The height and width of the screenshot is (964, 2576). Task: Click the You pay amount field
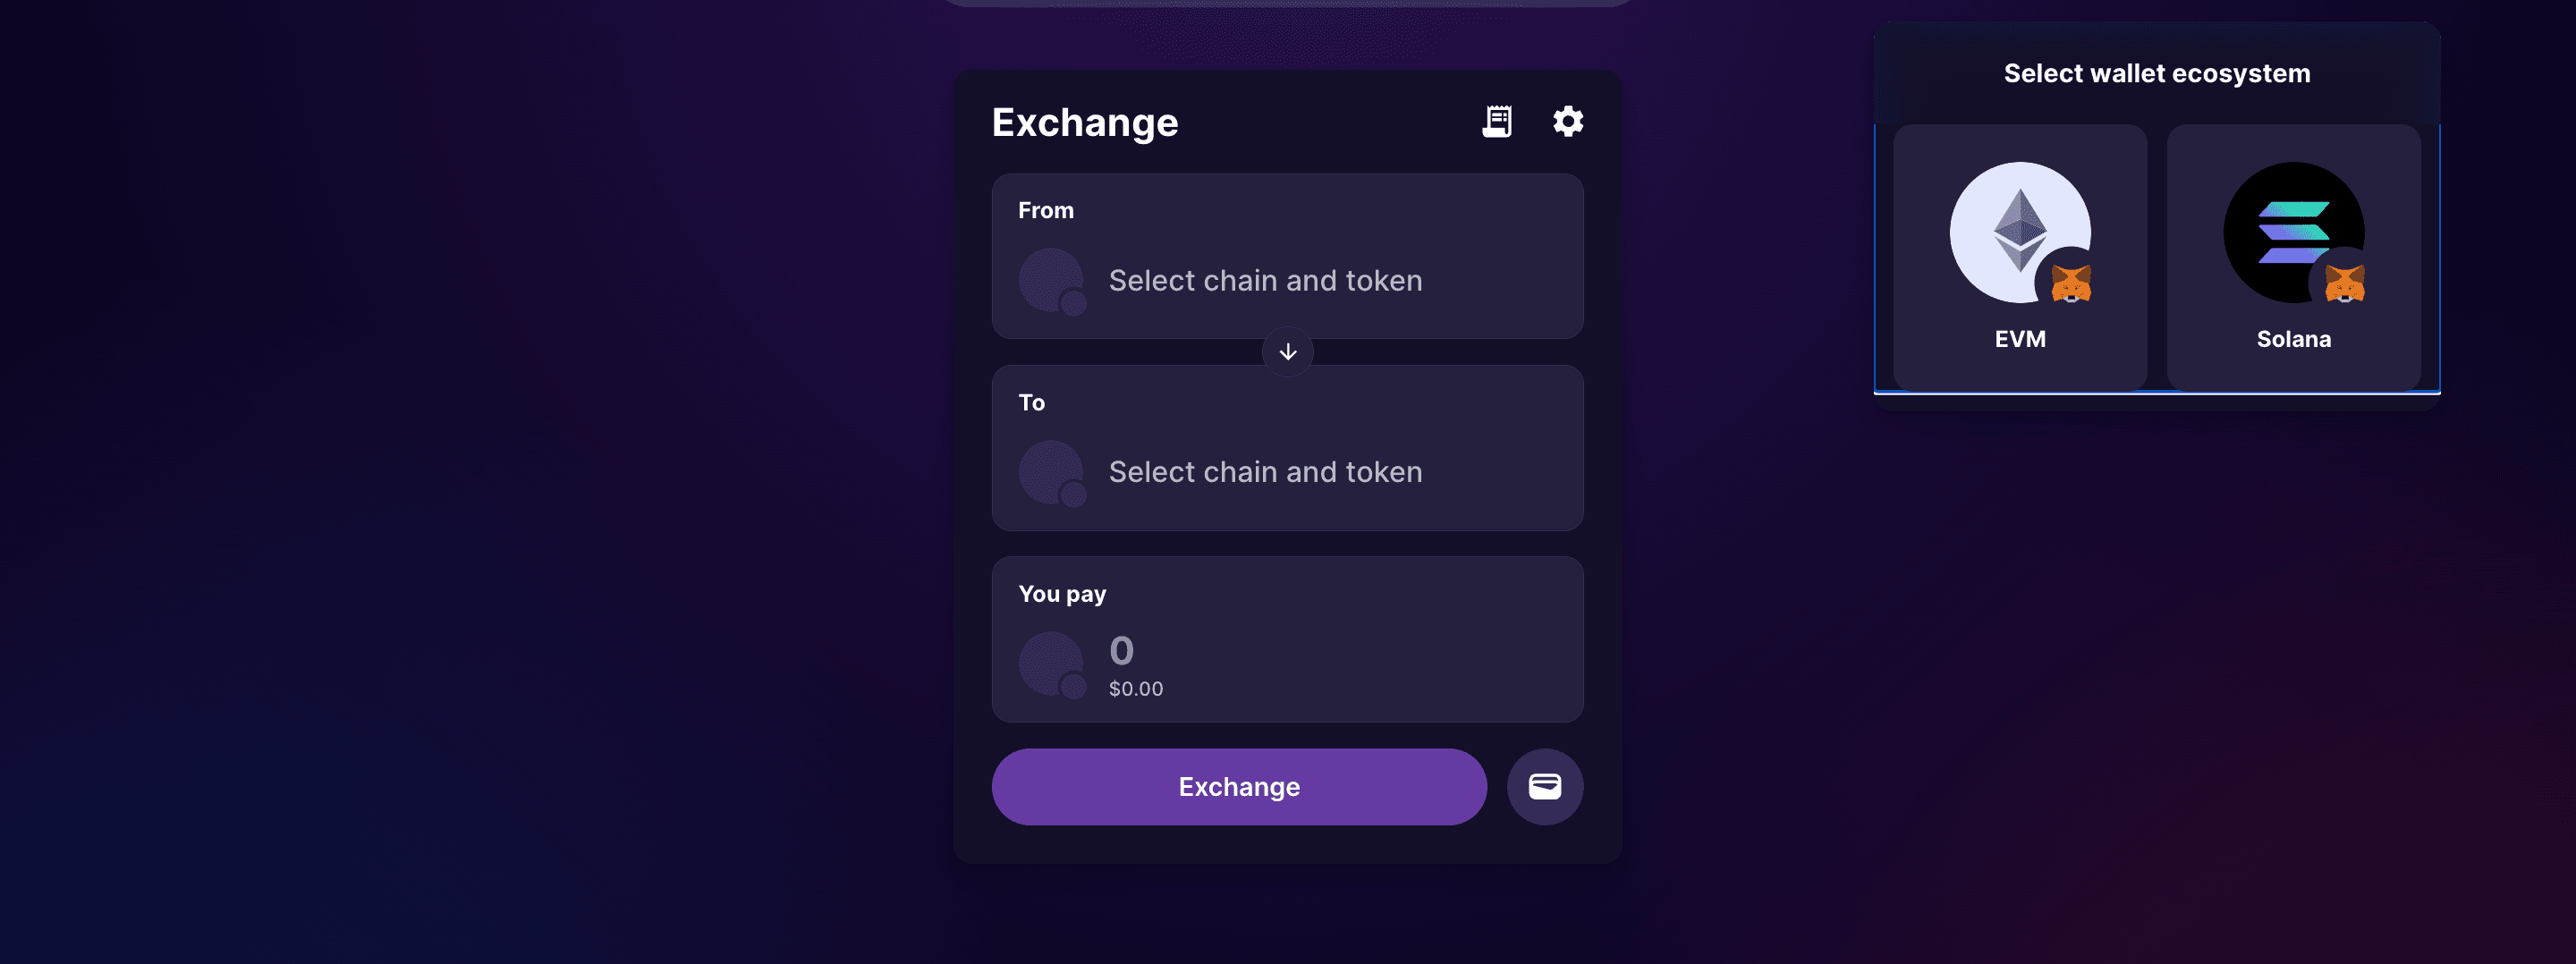[x=1122, y=651]
